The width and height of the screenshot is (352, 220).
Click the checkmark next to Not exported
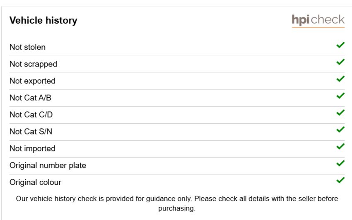tap(340, 79)
